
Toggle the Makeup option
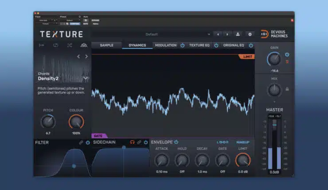(x=243, y=142)
